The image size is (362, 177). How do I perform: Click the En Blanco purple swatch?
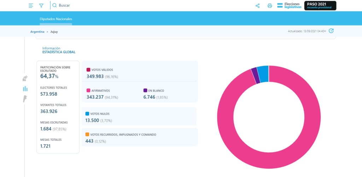pyautogui.click(x=145, y=91)
